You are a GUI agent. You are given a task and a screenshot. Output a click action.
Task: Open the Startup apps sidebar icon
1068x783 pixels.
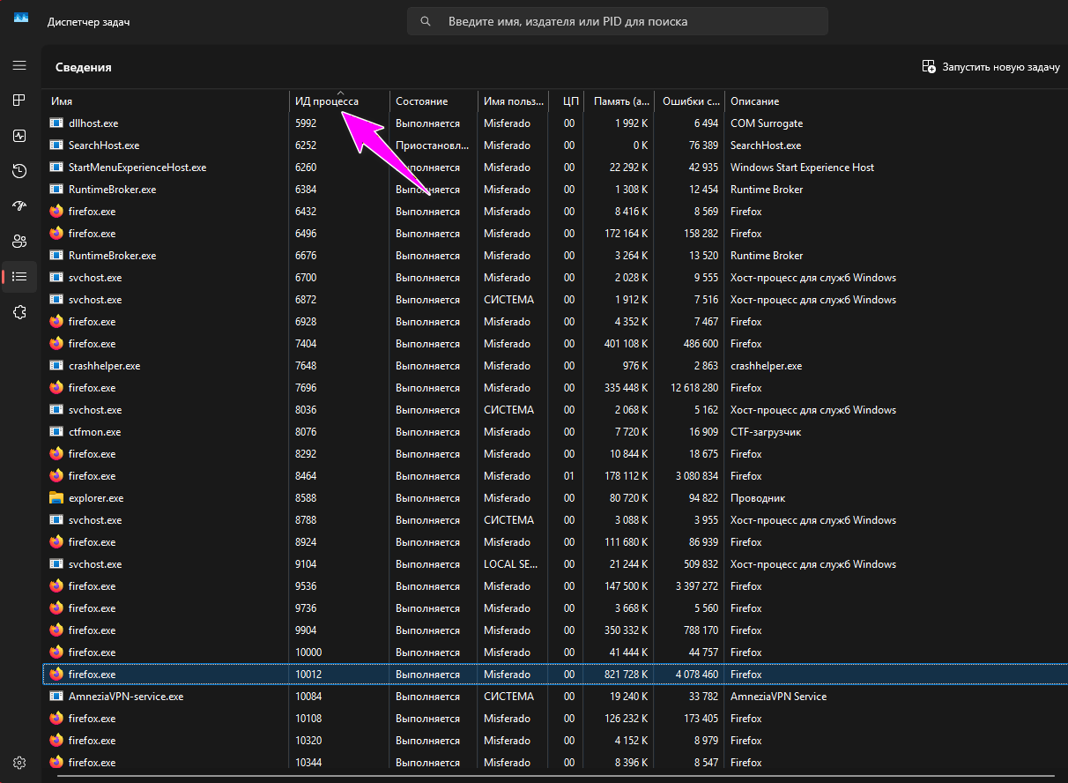(x=19, y=206)
